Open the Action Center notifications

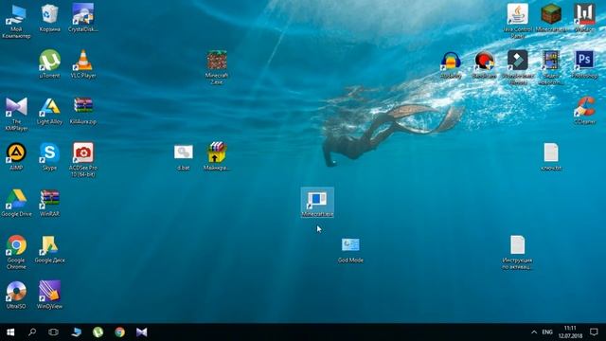[x=594, y=332]
